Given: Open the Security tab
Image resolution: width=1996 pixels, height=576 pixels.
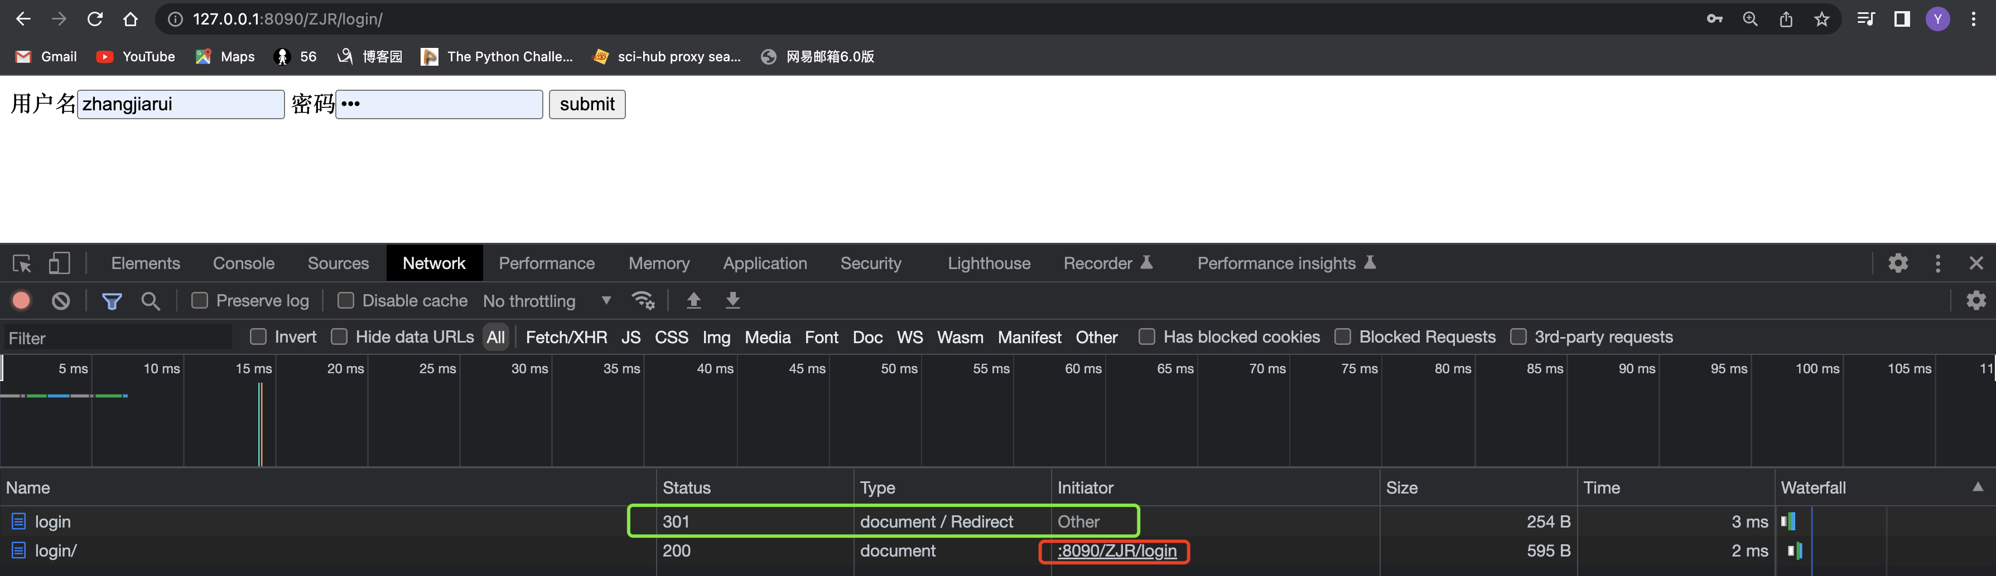Looking at the screenshot, I should pyautogui.click(x=871, y=263).
